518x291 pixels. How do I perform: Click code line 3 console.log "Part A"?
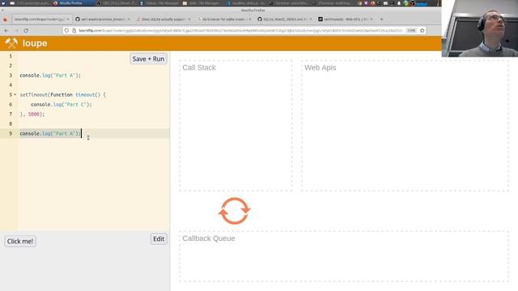[x=50, y=75]
